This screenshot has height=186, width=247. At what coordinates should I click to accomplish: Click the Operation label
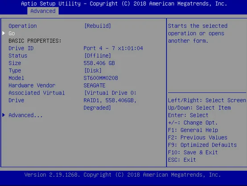[23, 26]
